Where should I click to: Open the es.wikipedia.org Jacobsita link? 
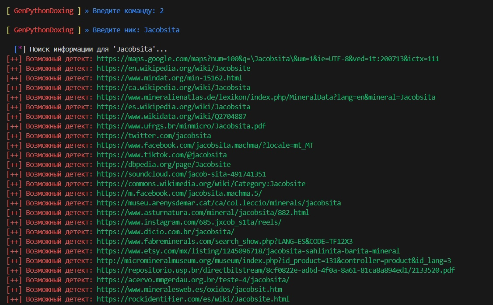click(x=173, y=107)
